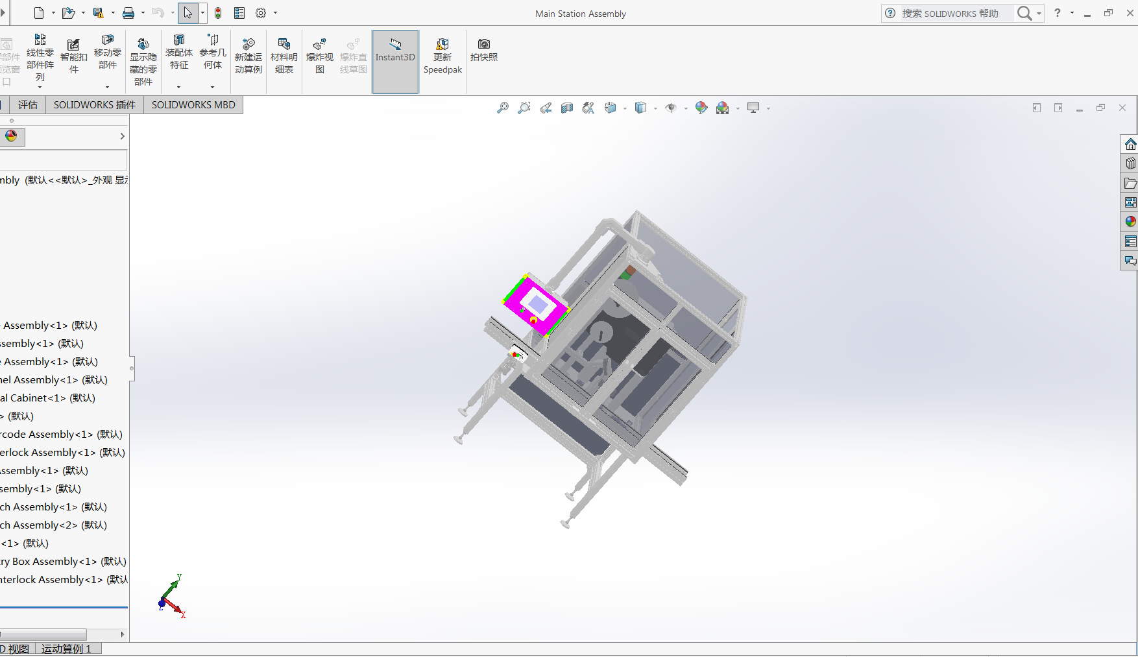Screen dimensions: 1138x657
Task: Open View Settings monitor icon
Action: click(753, 108)
